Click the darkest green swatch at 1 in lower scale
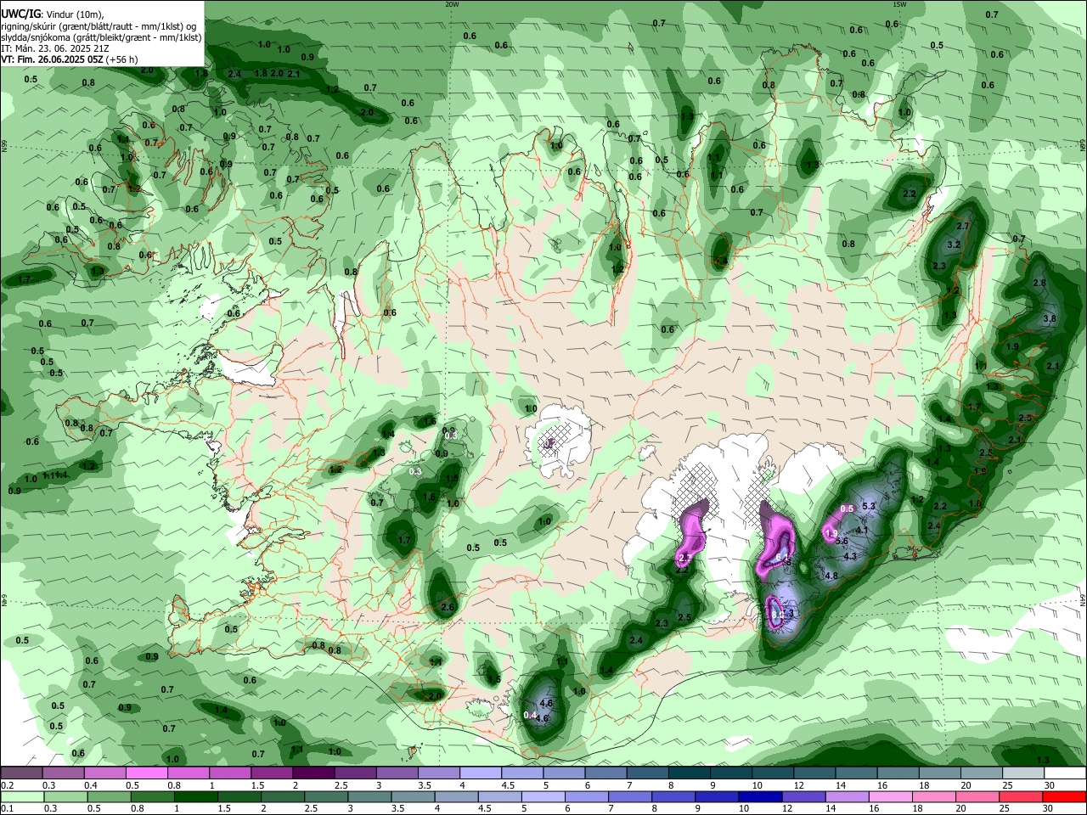1087x815 pixels. (194, 796)
